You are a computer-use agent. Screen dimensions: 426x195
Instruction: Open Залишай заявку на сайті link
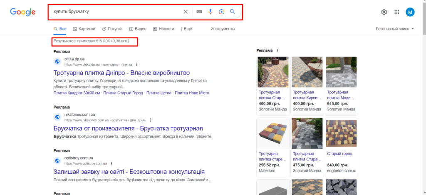[x=129, y=172]
